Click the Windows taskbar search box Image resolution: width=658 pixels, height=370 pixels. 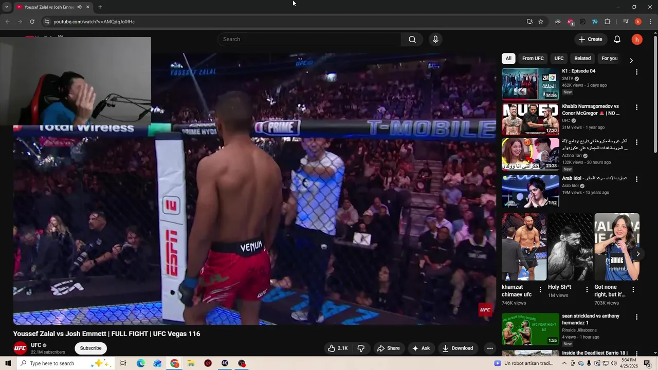[66, 363]
